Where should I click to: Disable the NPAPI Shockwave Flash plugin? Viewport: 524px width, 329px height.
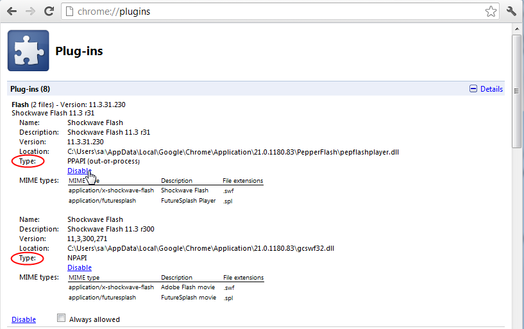pos(79,267)
